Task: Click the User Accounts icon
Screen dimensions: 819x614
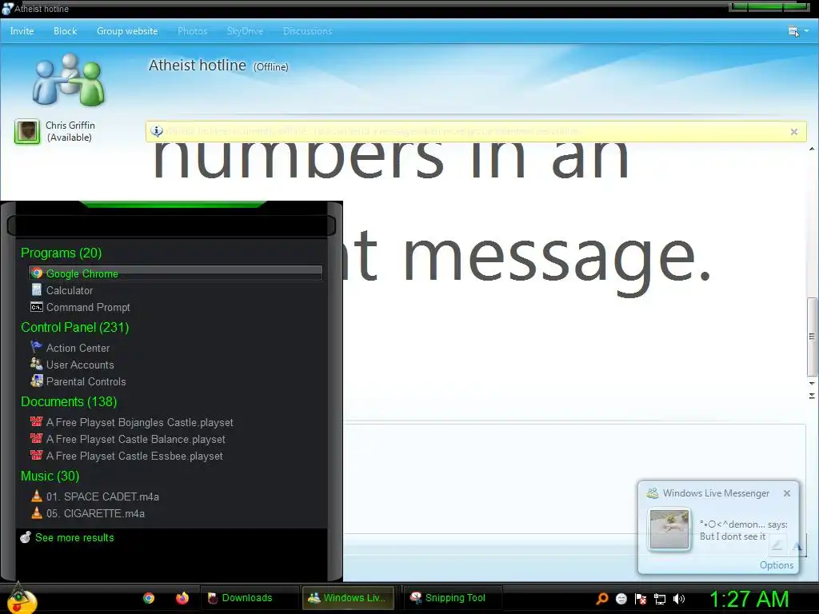Action: [37, 364]
